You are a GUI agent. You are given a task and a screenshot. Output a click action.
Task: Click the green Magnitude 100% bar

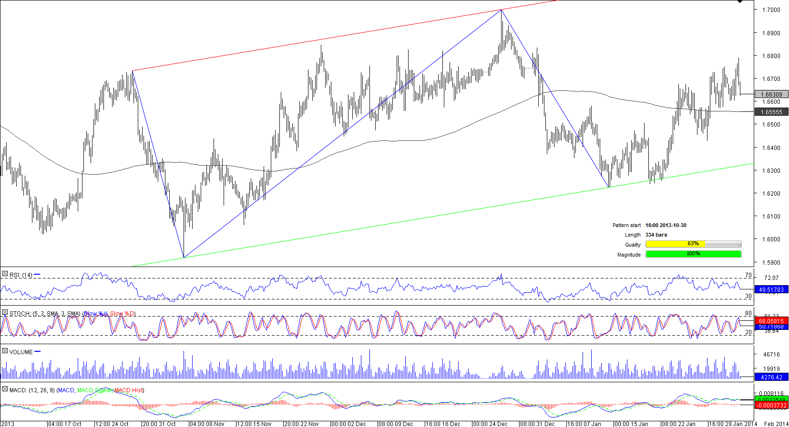click(x=693, y=254)
